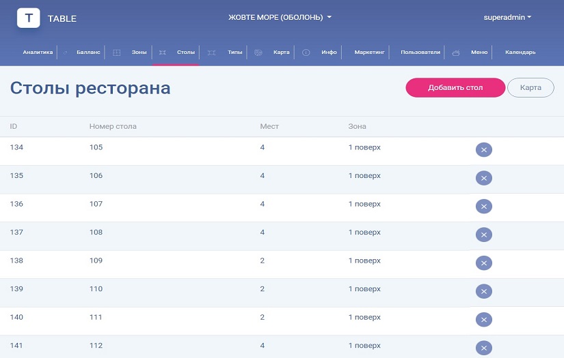Click the Номер стола column header

click(x=113, y=126)
